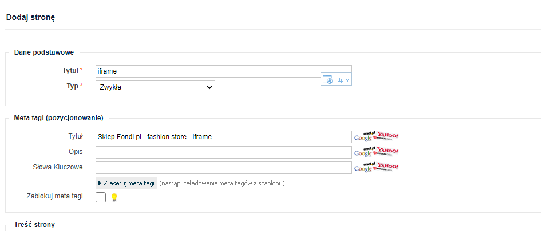Image resolution: width=542 pixels, height=231 pixels.
Task: Click Google logo beside meta Tytuł field
Action: point(363,138)
